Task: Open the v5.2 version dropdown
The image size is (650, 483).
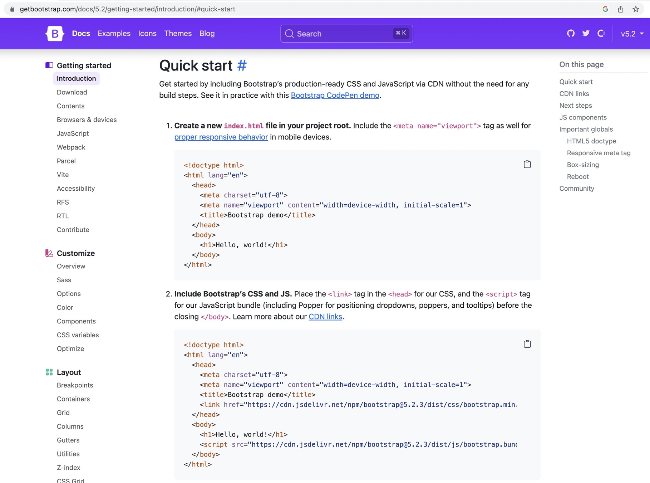Action: click(x=632, y=34)
